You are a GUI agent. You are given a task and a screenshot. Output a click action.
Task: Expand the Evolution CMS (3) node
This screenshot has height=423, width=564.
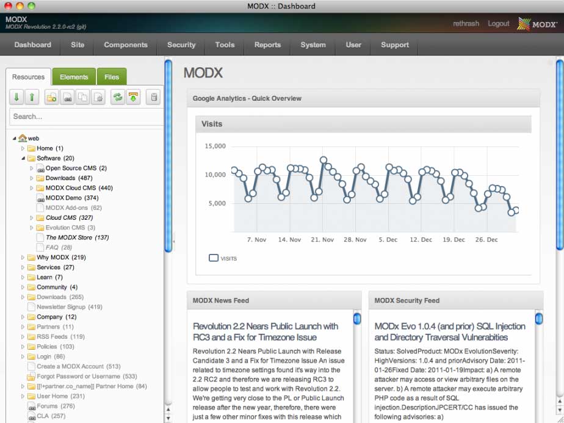point(31,228)
